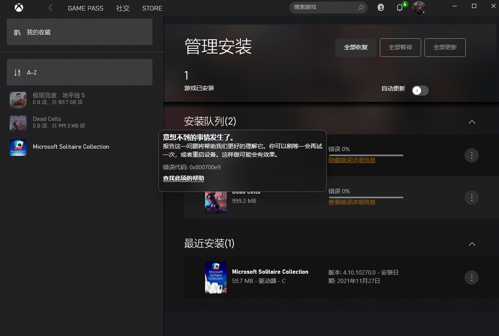
Task: Open the 社交 tab
Action: (123, 8)
